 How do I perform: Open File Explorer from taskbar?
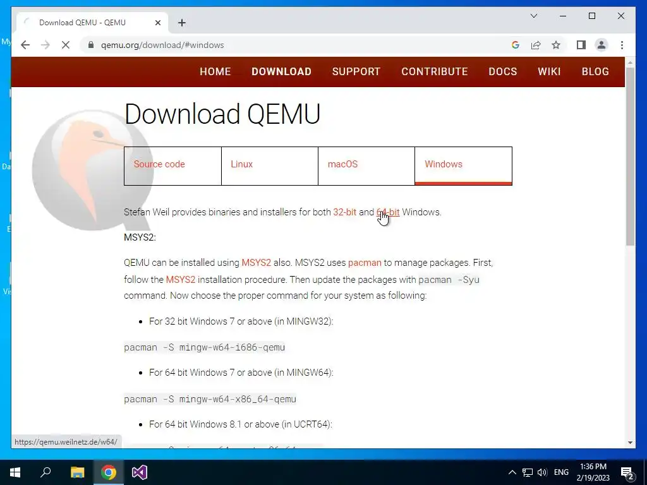pos(77,472)
